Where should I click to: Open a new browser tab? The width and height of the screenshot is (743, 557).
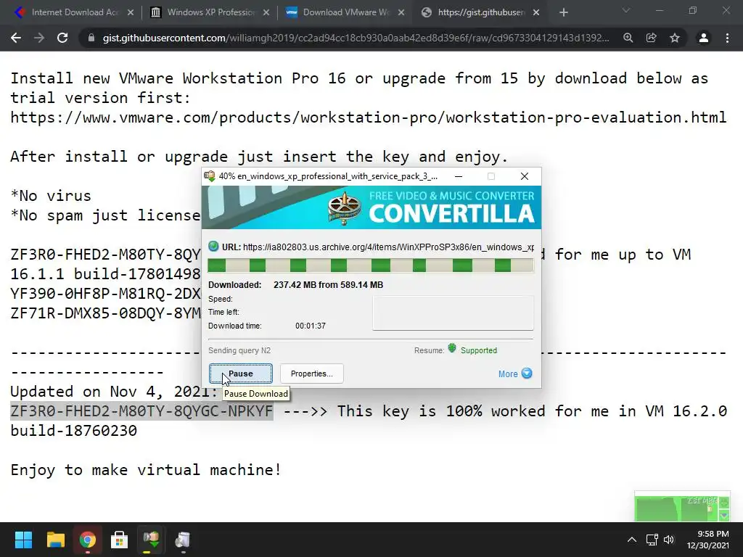(x=563, y=12)
